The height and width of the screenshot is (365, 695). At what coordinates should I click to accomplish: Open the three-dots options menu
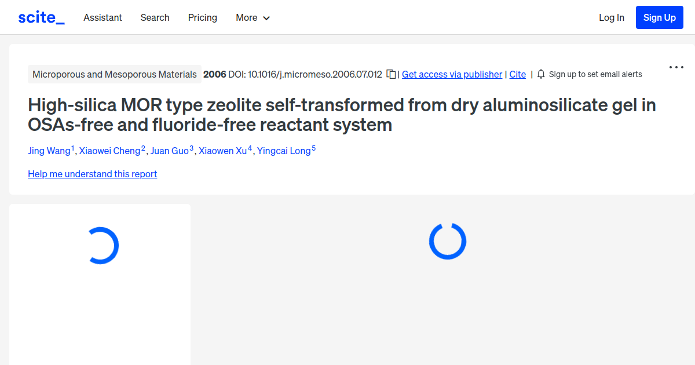pyautogui.click(x=676, y=67)
